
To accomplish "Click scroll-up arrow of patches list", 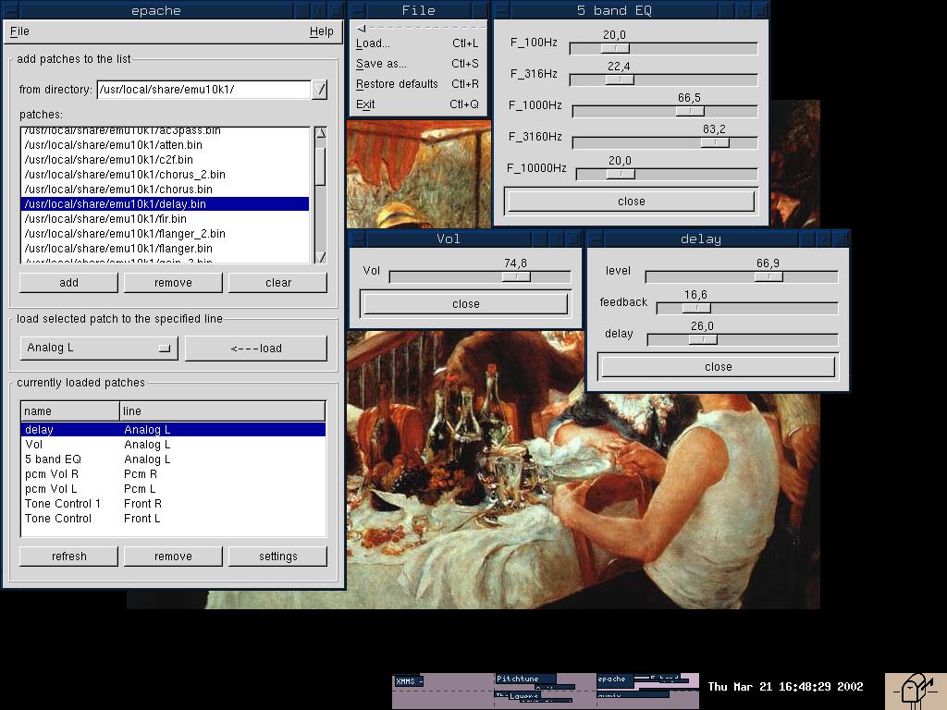I will pyautogui.click(x=320, y=133).
